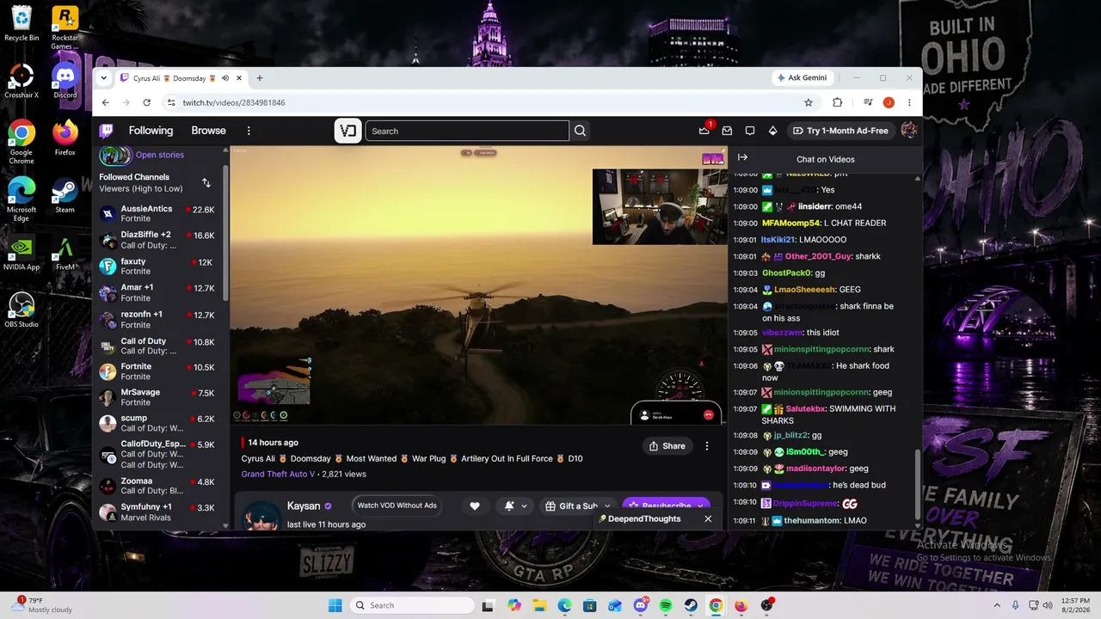Bookmark this page with the star icon
This screenshot has height=619, width=1101.
tap(809, 102)
